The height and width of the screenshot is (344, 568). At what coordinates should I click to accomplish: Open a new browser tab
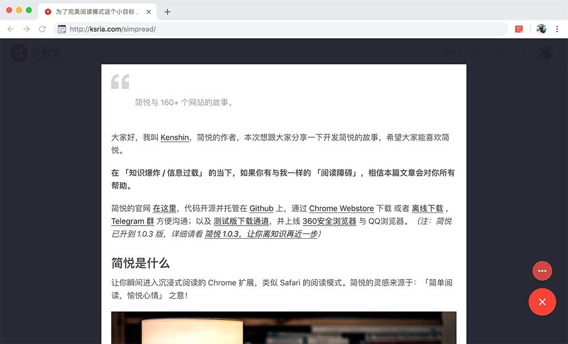click(x=167, y=12)
